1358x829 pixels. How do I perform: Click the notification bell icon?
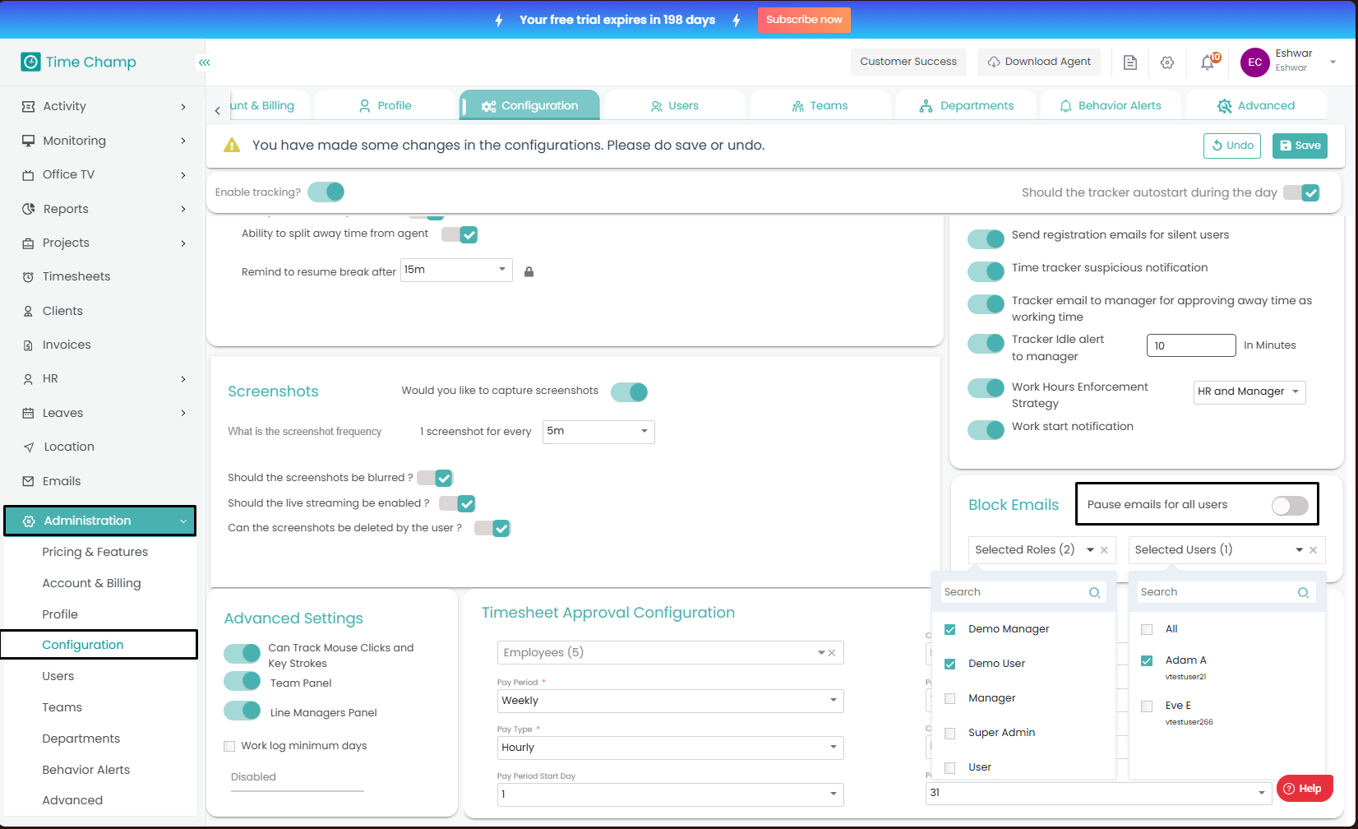click(x=1208, y=63)
